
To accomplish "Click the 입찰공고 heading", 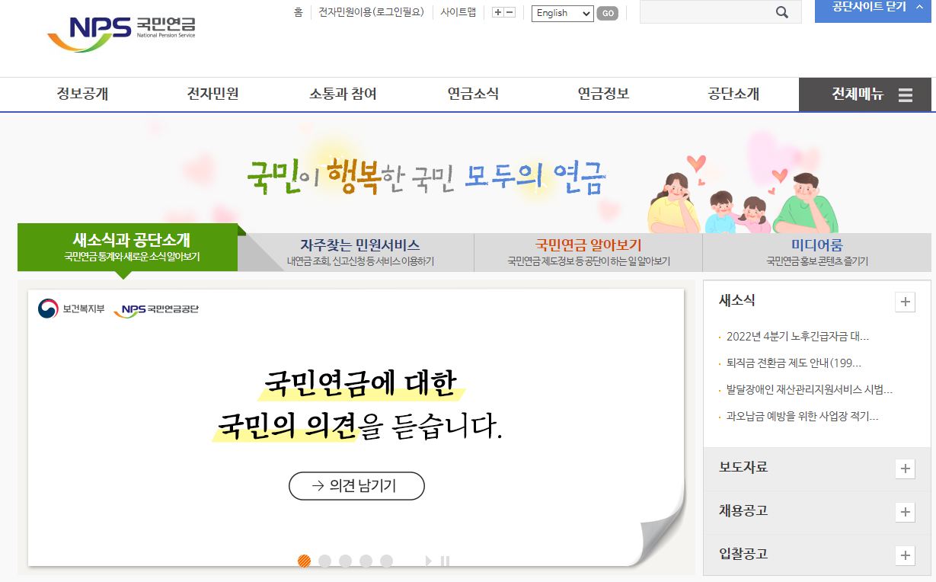I will (743, 554).
